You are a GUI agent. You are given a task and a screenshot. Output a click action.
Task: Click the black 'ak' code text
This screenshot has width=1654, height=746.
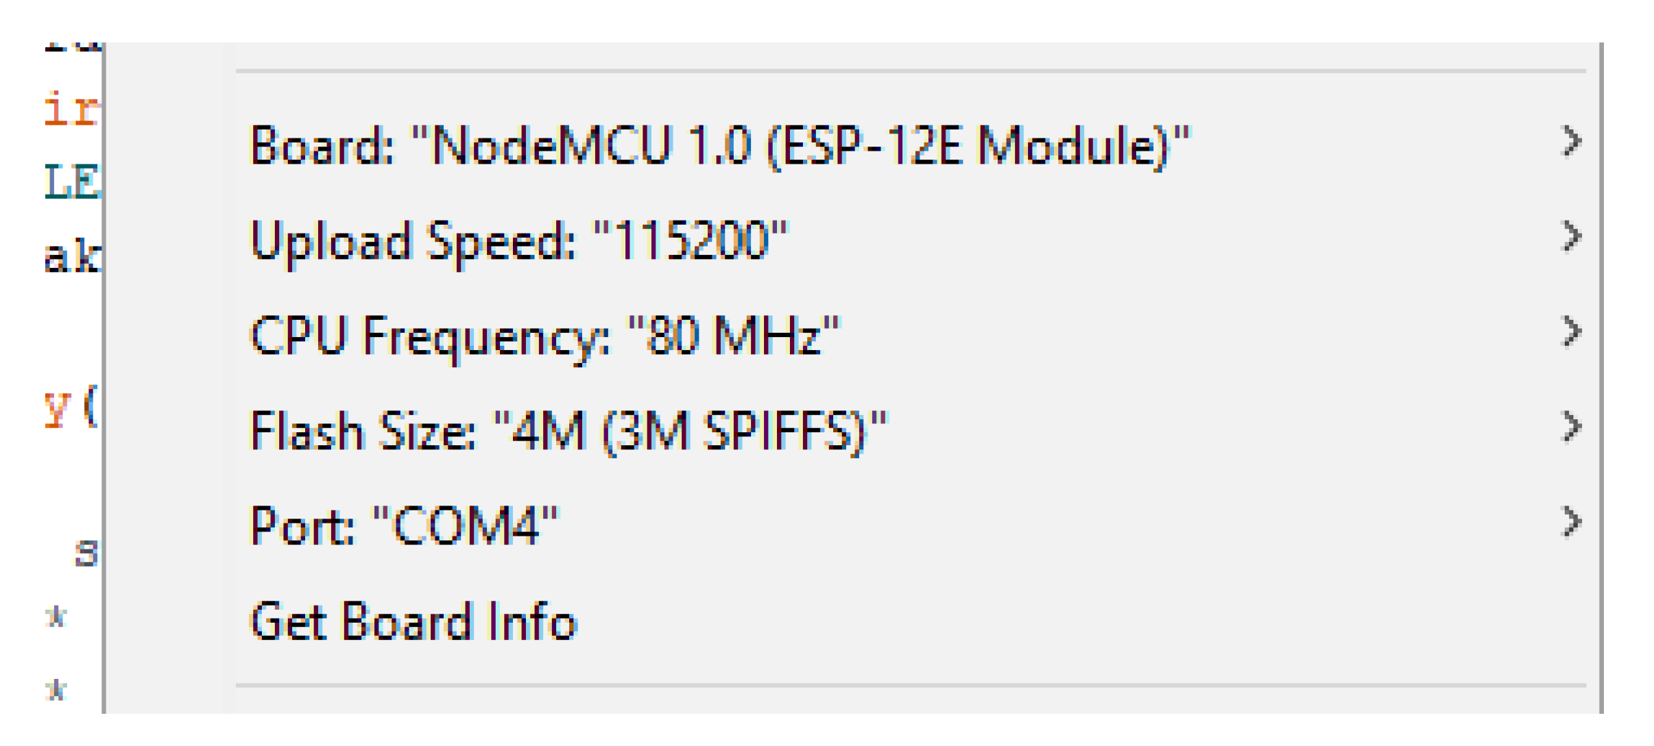point(72,256)
